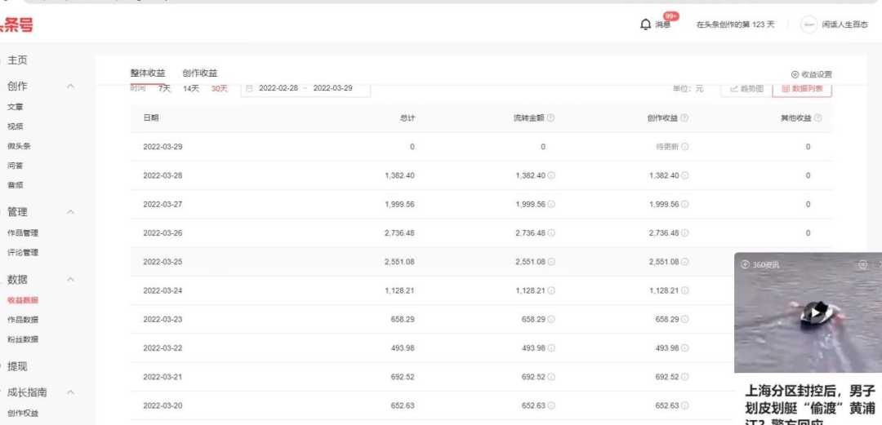Open the date range picker field
Screen dimensions: 882x425
tap(305, 88)
